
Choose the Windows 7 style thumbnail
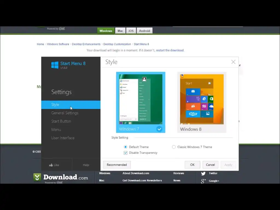click(141, 102)
